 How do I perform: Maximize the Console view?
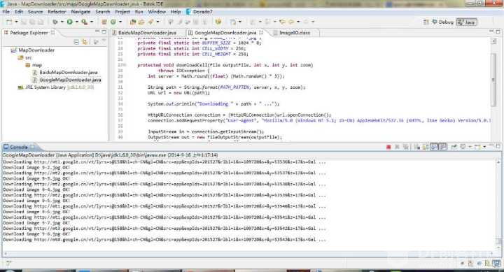coord(498,146)
